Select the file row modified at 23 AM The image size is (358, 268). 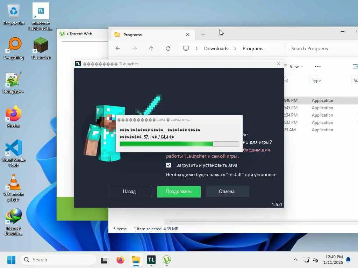(321, 129)
